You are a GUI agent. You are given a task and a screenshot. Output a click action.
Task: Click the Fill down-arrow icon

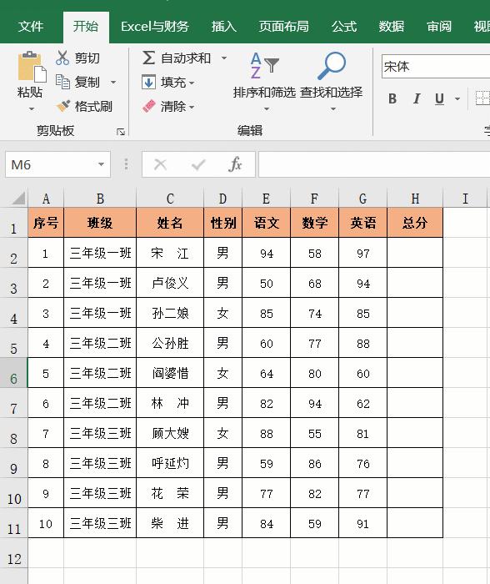pyautogui.click(x=148, y=82)
